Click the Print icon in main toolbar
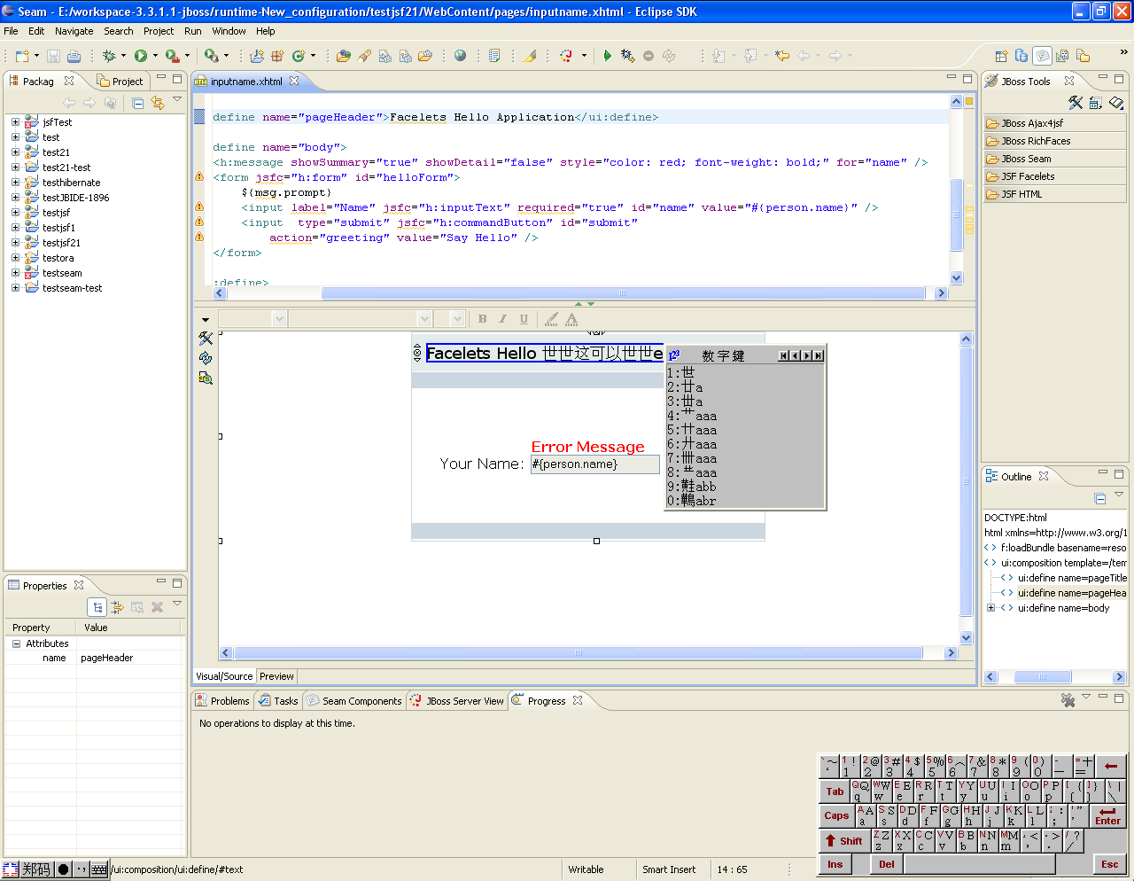This screenshot has height=881, width=1134. (74, 56)
